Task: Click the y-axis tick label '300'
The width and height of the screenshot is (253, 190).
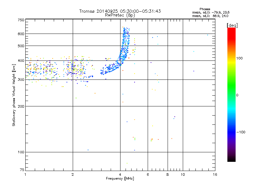Action: click(x=21, y=80)
